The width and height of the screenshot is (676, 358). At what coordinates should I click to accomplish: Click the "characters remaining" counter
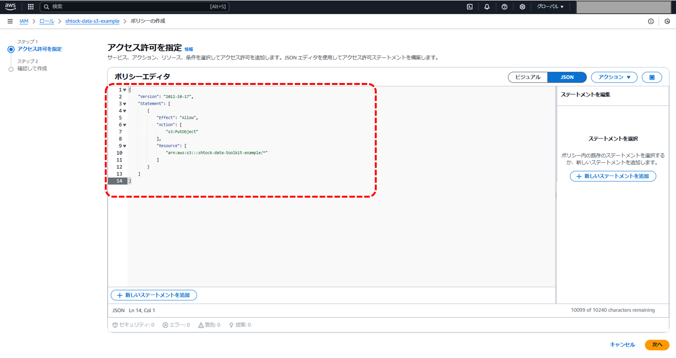613,310
